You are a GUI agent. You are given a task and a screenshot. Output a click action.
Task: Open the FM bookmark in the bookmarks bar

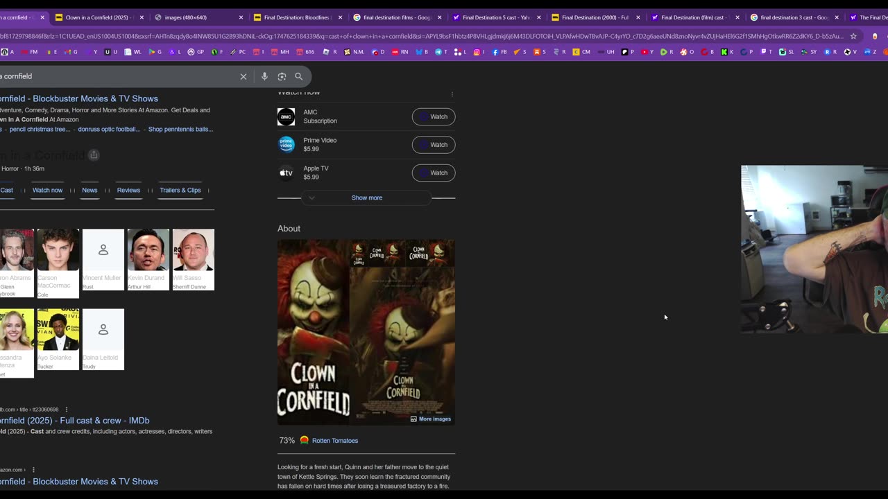click(29, 52)
